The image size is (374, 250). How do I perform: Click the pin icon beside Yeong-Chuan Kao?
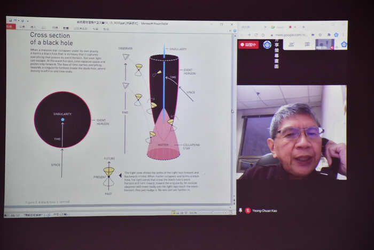pos(240,210)
